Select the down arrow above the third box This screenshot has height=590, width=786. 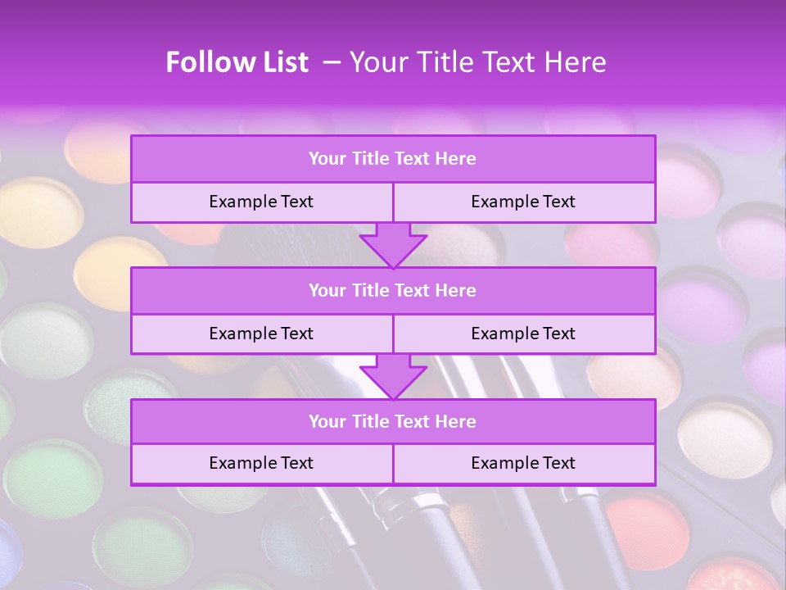[393, 377]
